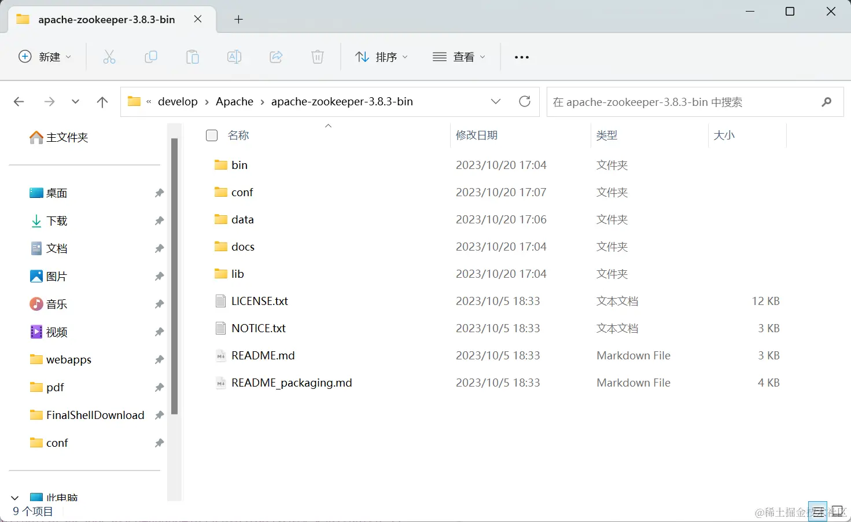Open 图片 in navigation pane

click(x=49, y=276)
